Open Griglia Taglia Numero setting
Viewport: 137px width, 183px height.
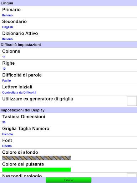pos(68,131)
